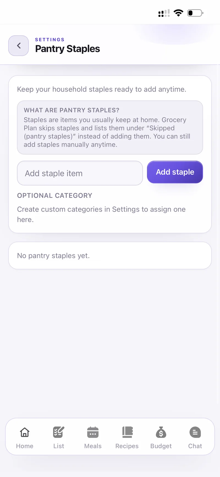Open the Budget money bag icon
This screenshot has width=220, height=477.
tap(161, 432)
